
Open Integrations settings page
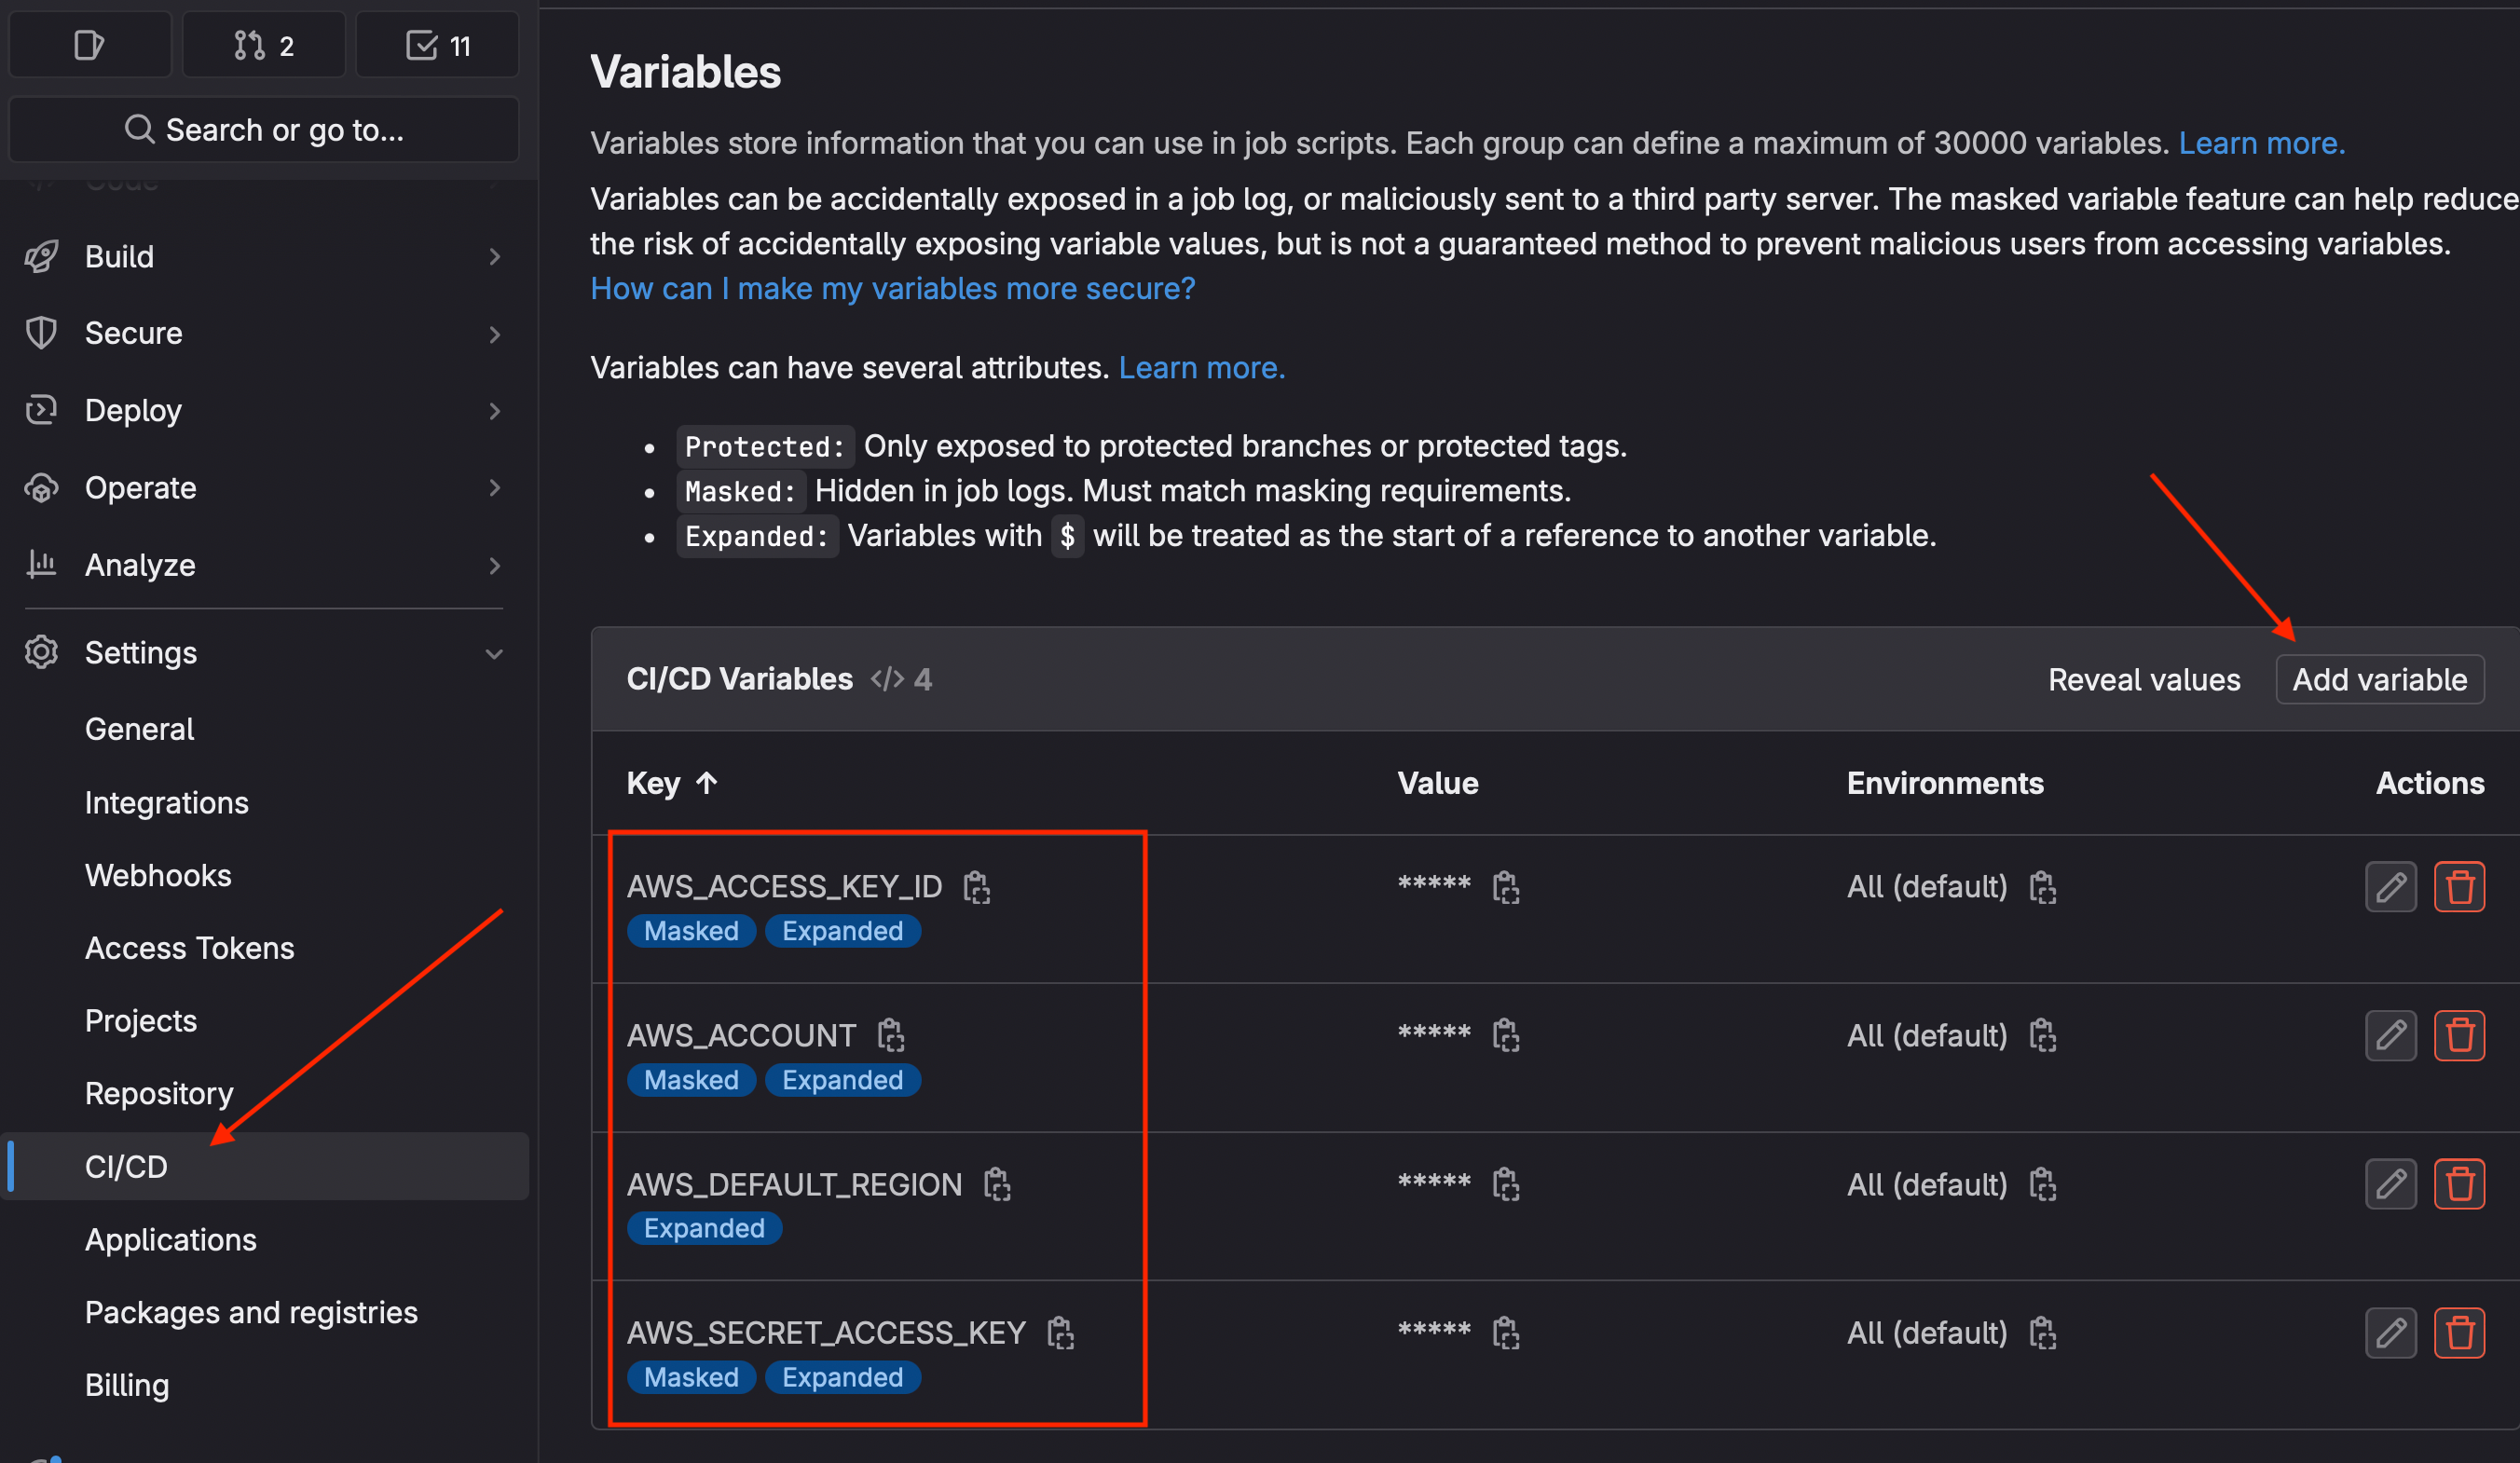166,802
